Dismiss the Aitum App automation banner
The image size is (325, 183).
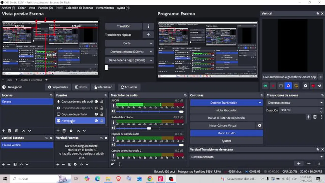[320, 77]
